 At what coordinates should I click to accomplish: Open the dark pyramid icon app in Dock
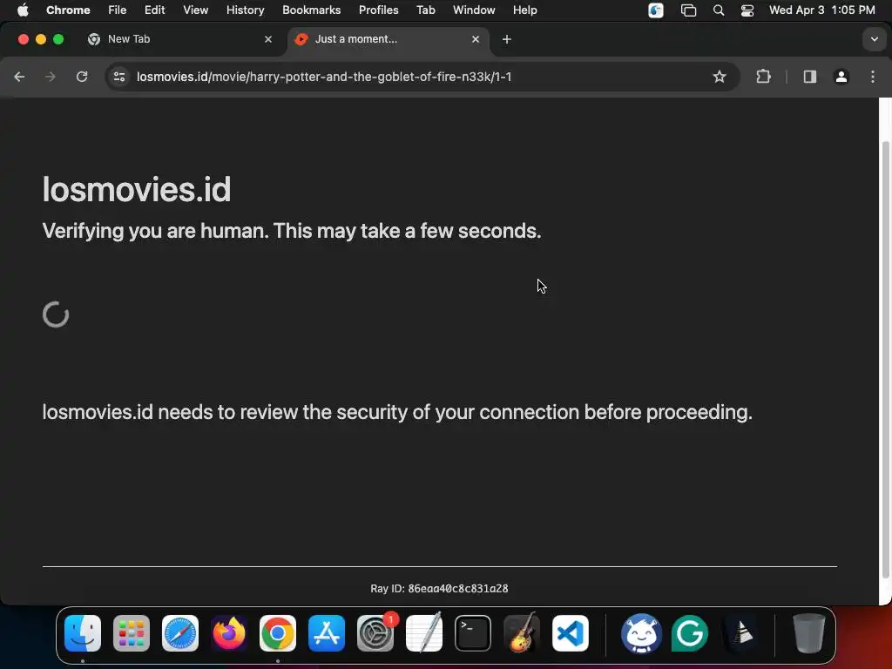739,633
